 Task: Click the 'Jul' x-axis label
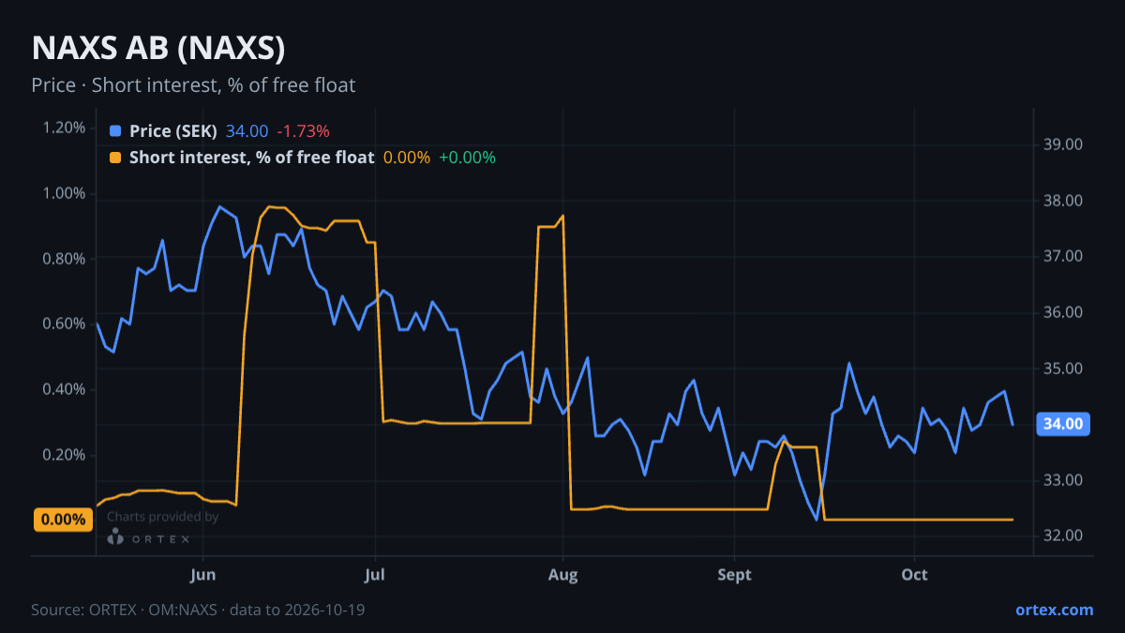point(375,575)
